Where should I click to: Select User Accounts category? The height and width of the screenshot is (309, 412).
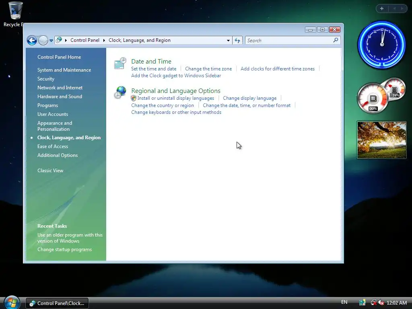pyautogui.click(x=53, y=114)
